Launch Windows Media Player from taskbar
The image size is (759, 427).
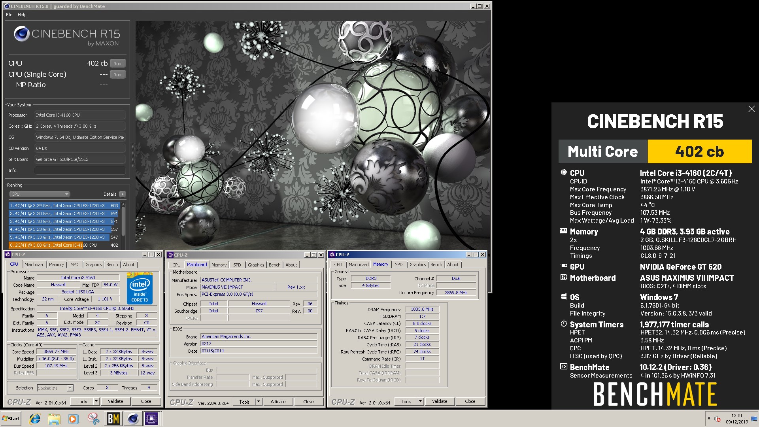pyautogui.click(x=74, y=419)
